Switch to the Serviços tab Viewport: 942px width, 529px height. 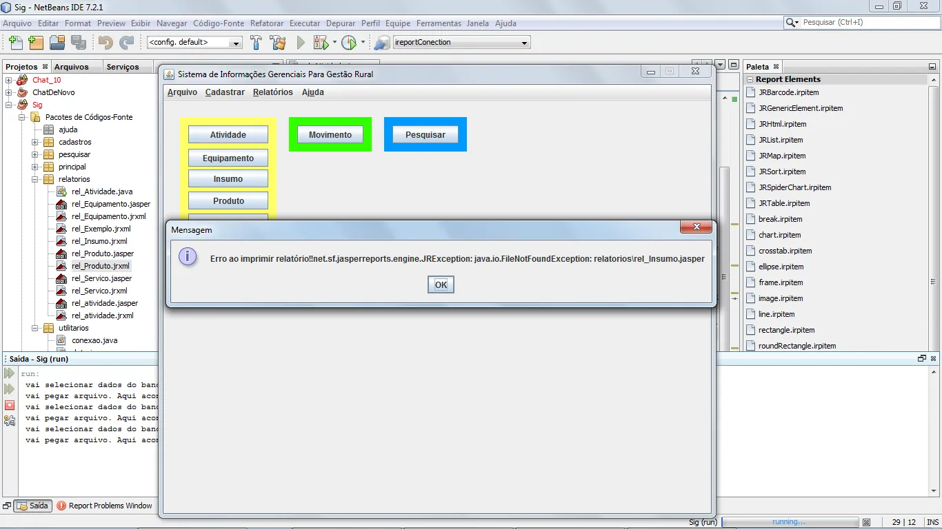point(123,67)
